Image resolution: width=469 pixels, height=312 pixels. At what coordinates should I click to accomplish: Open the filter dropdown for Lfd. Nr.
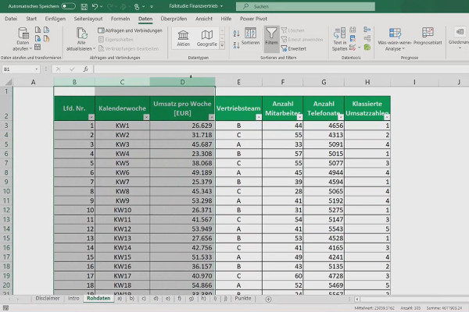click(x=91, y=117)
